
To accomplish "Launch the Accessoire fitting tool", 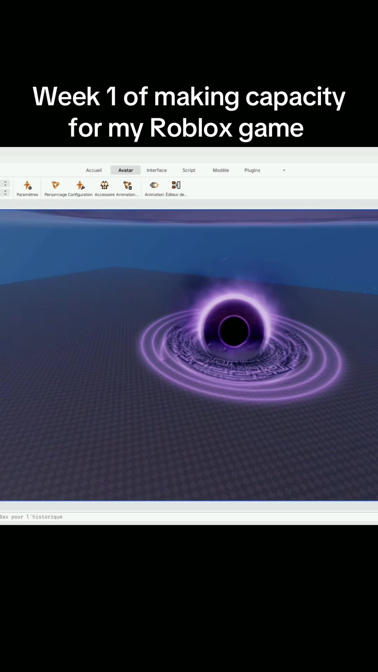I will point(105,188).
